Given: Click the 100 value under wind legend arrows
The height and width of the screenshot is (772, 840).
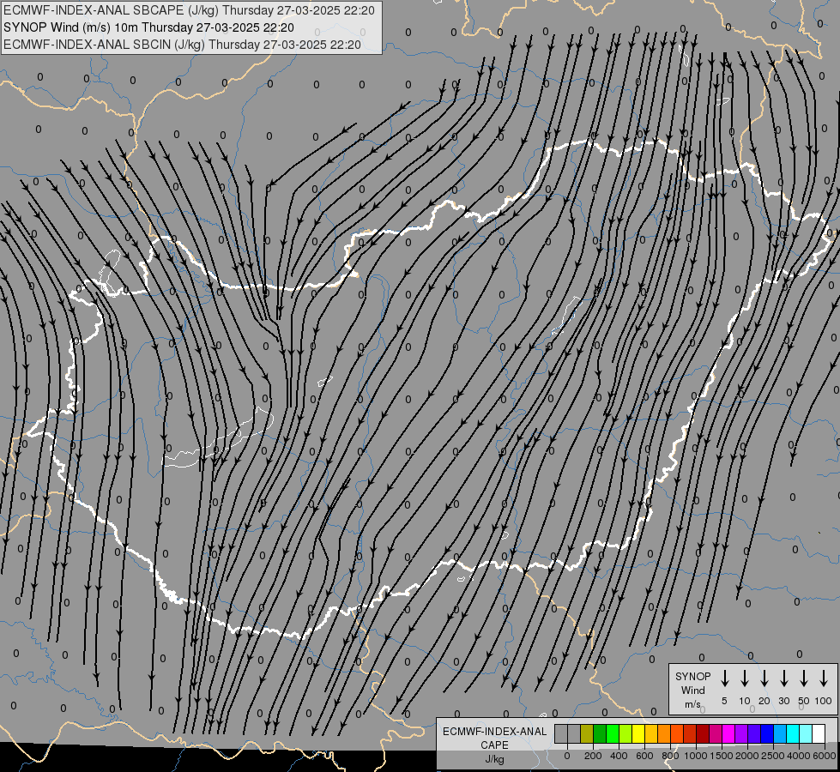Looking at the screenshot, I should (x=824, y=701).
